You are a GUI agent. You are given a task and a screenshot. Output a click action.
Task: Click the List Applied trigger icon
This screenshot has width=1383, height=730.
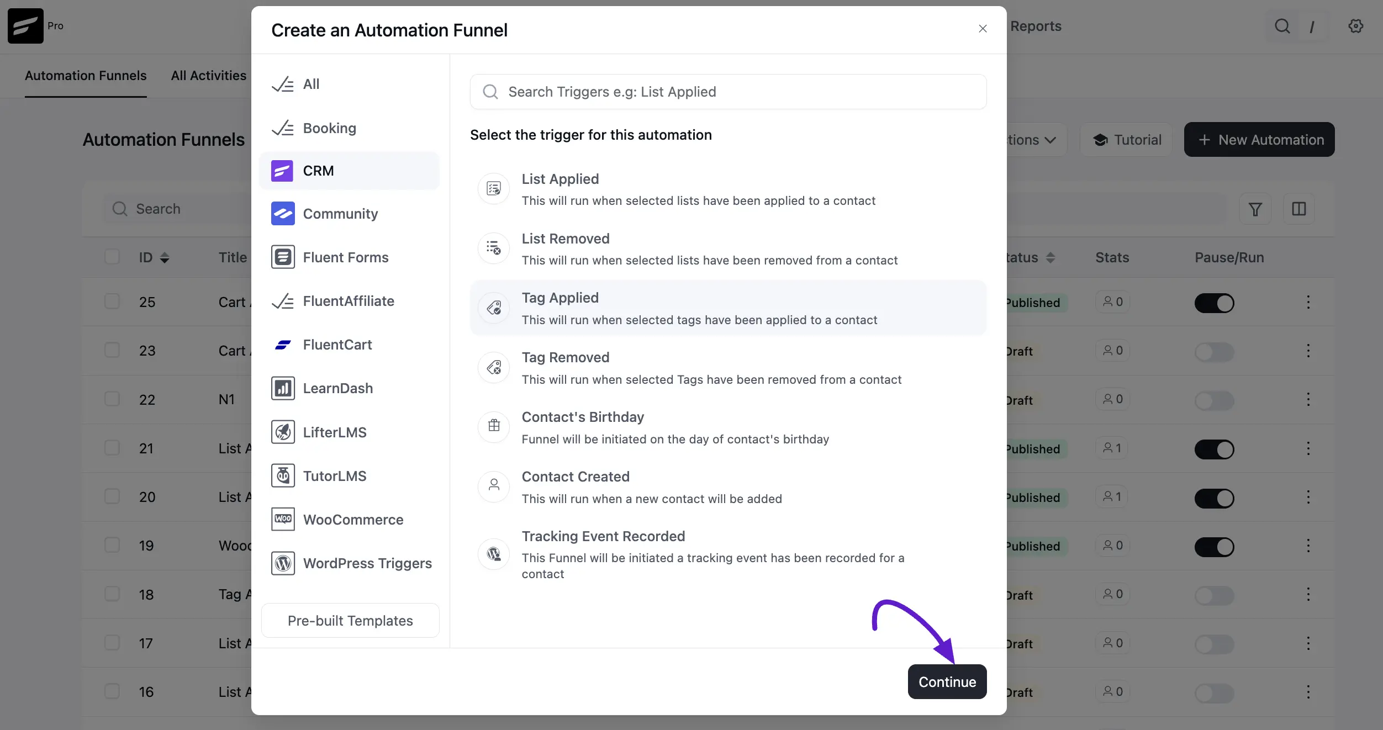494,189
